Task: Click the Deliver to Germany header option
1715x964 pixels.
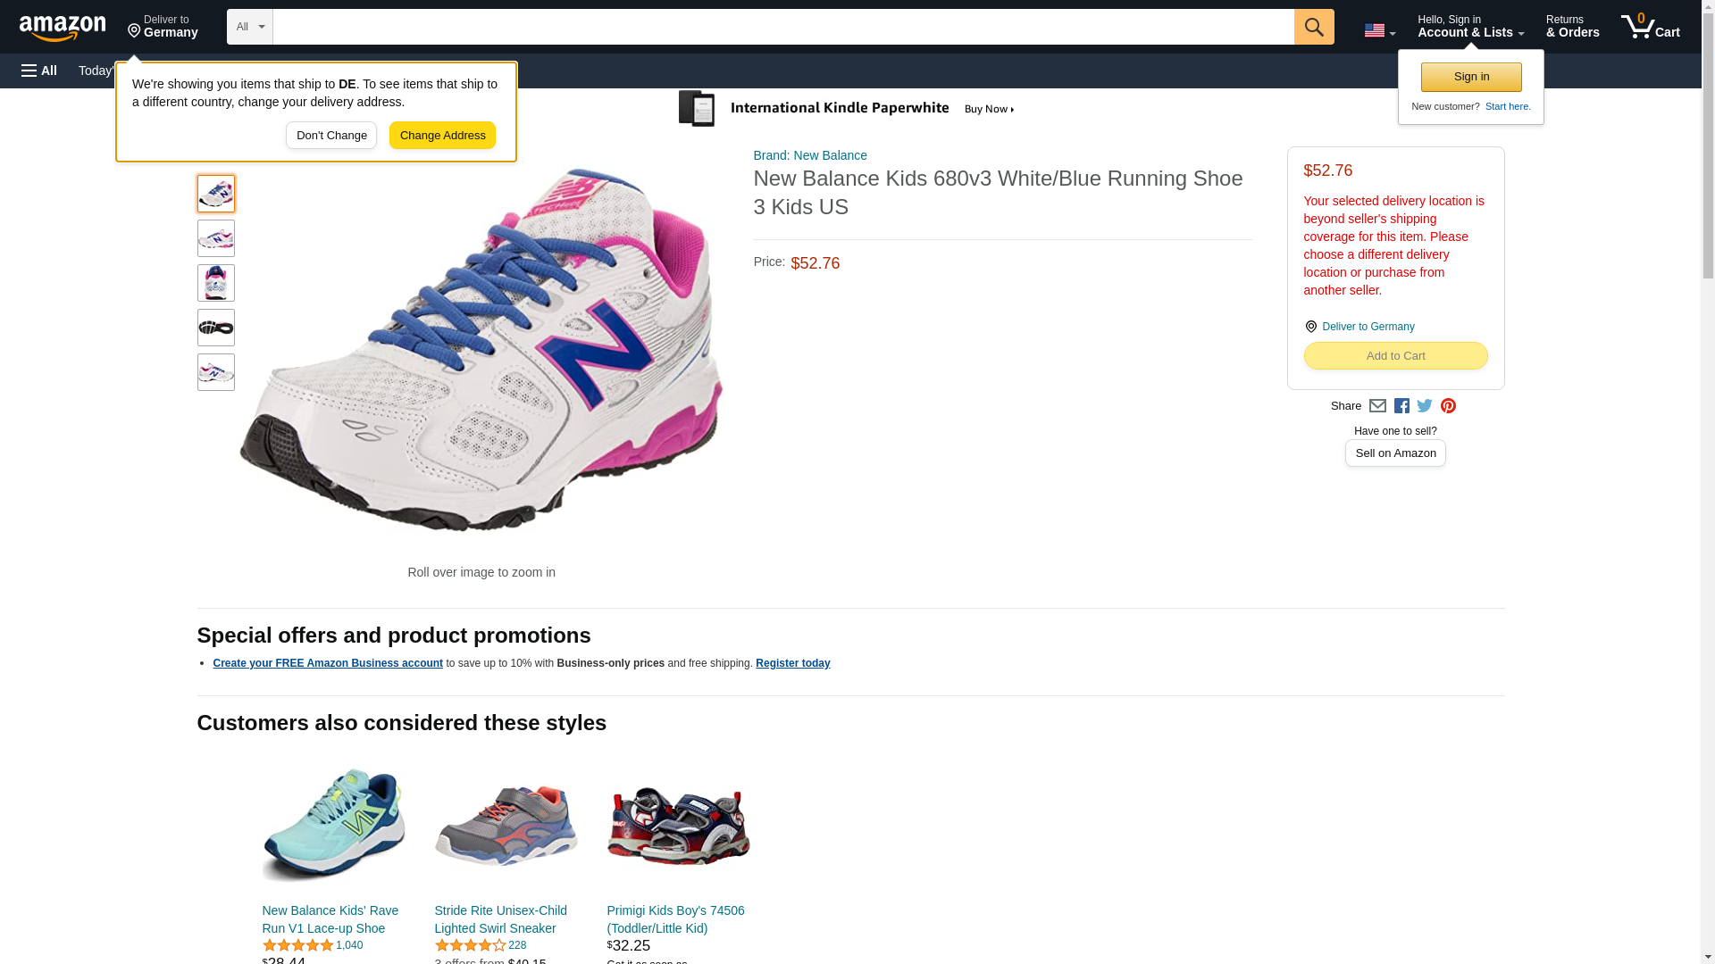Action: pyautogui.click(x=163, y=27)
